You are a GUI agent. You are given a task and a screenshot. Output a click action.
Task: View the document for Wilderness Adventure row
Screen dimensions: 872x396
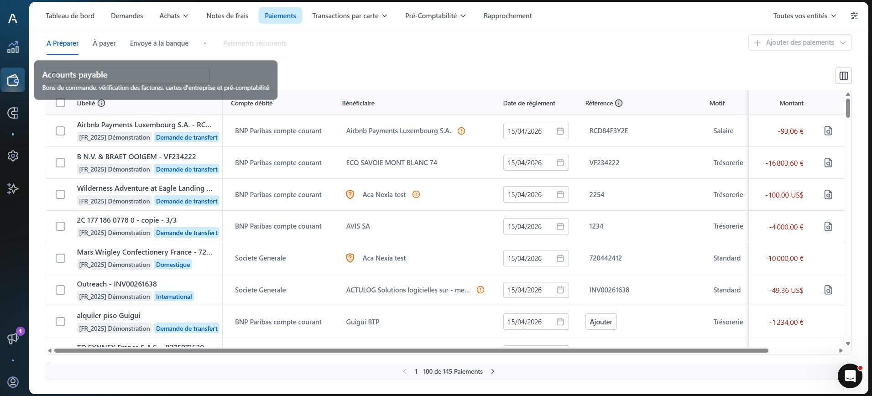(828, 195)
